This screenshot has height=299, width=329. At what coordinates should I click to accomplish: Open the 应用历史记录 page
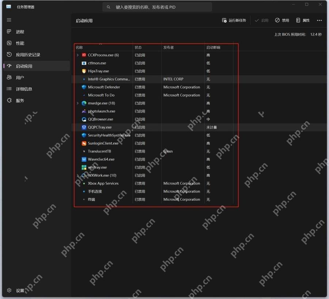[37, 55]
